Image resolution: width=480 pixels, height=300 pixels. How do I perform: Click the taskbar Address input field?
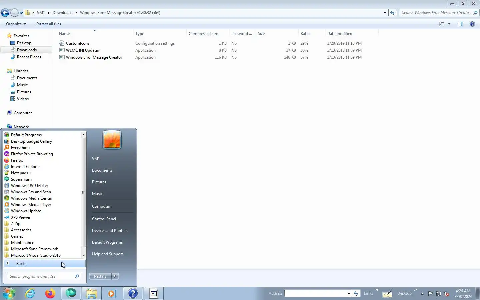click(x=316, y=294)
